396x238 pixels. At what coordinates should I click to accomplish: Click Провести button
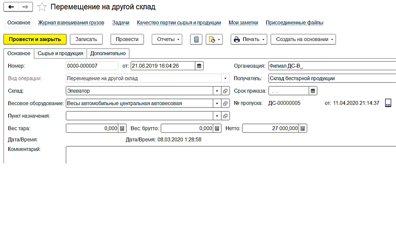coord(127,40)
